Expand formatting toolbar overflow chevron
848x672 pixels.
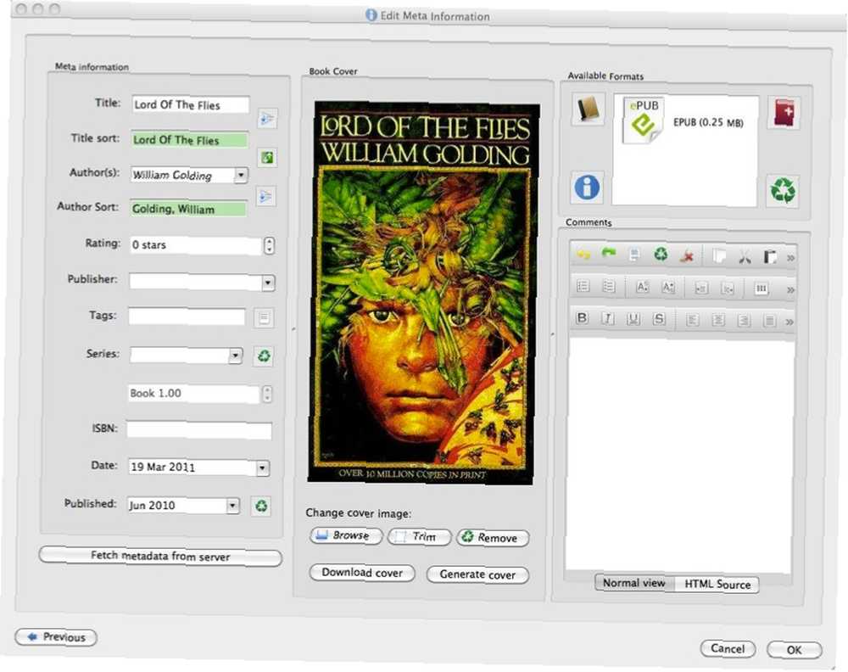789,322
